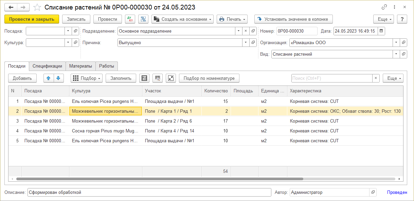The image size is (414, 201).
Task: Open the calendar picker in the Дата field
Action: 381,31
